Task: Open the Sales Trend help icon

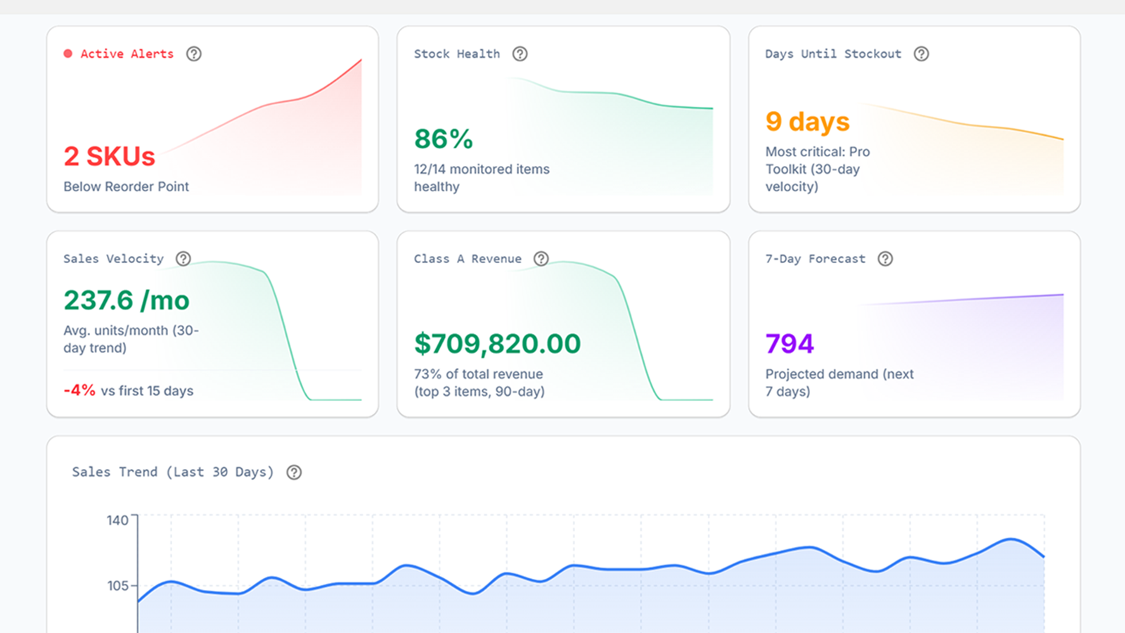Action: [x=295, y=473]
